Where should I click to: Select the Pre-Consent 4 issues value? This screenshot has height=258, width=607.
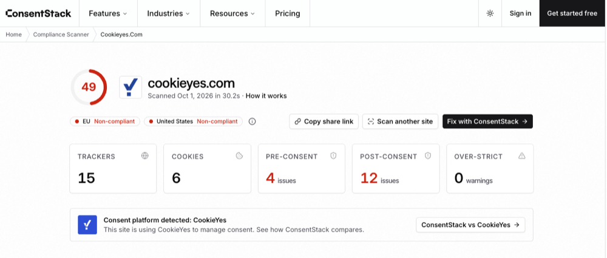click(280, 178)
